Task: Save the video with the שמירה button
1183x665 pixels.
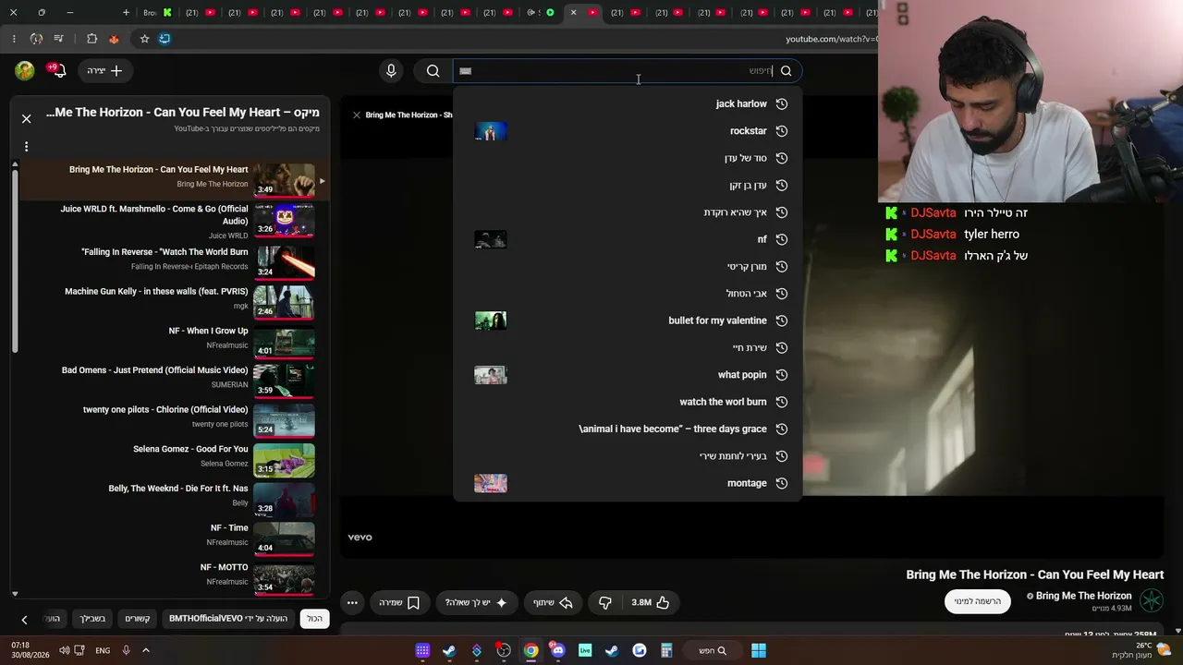Action: coord(399,602)
